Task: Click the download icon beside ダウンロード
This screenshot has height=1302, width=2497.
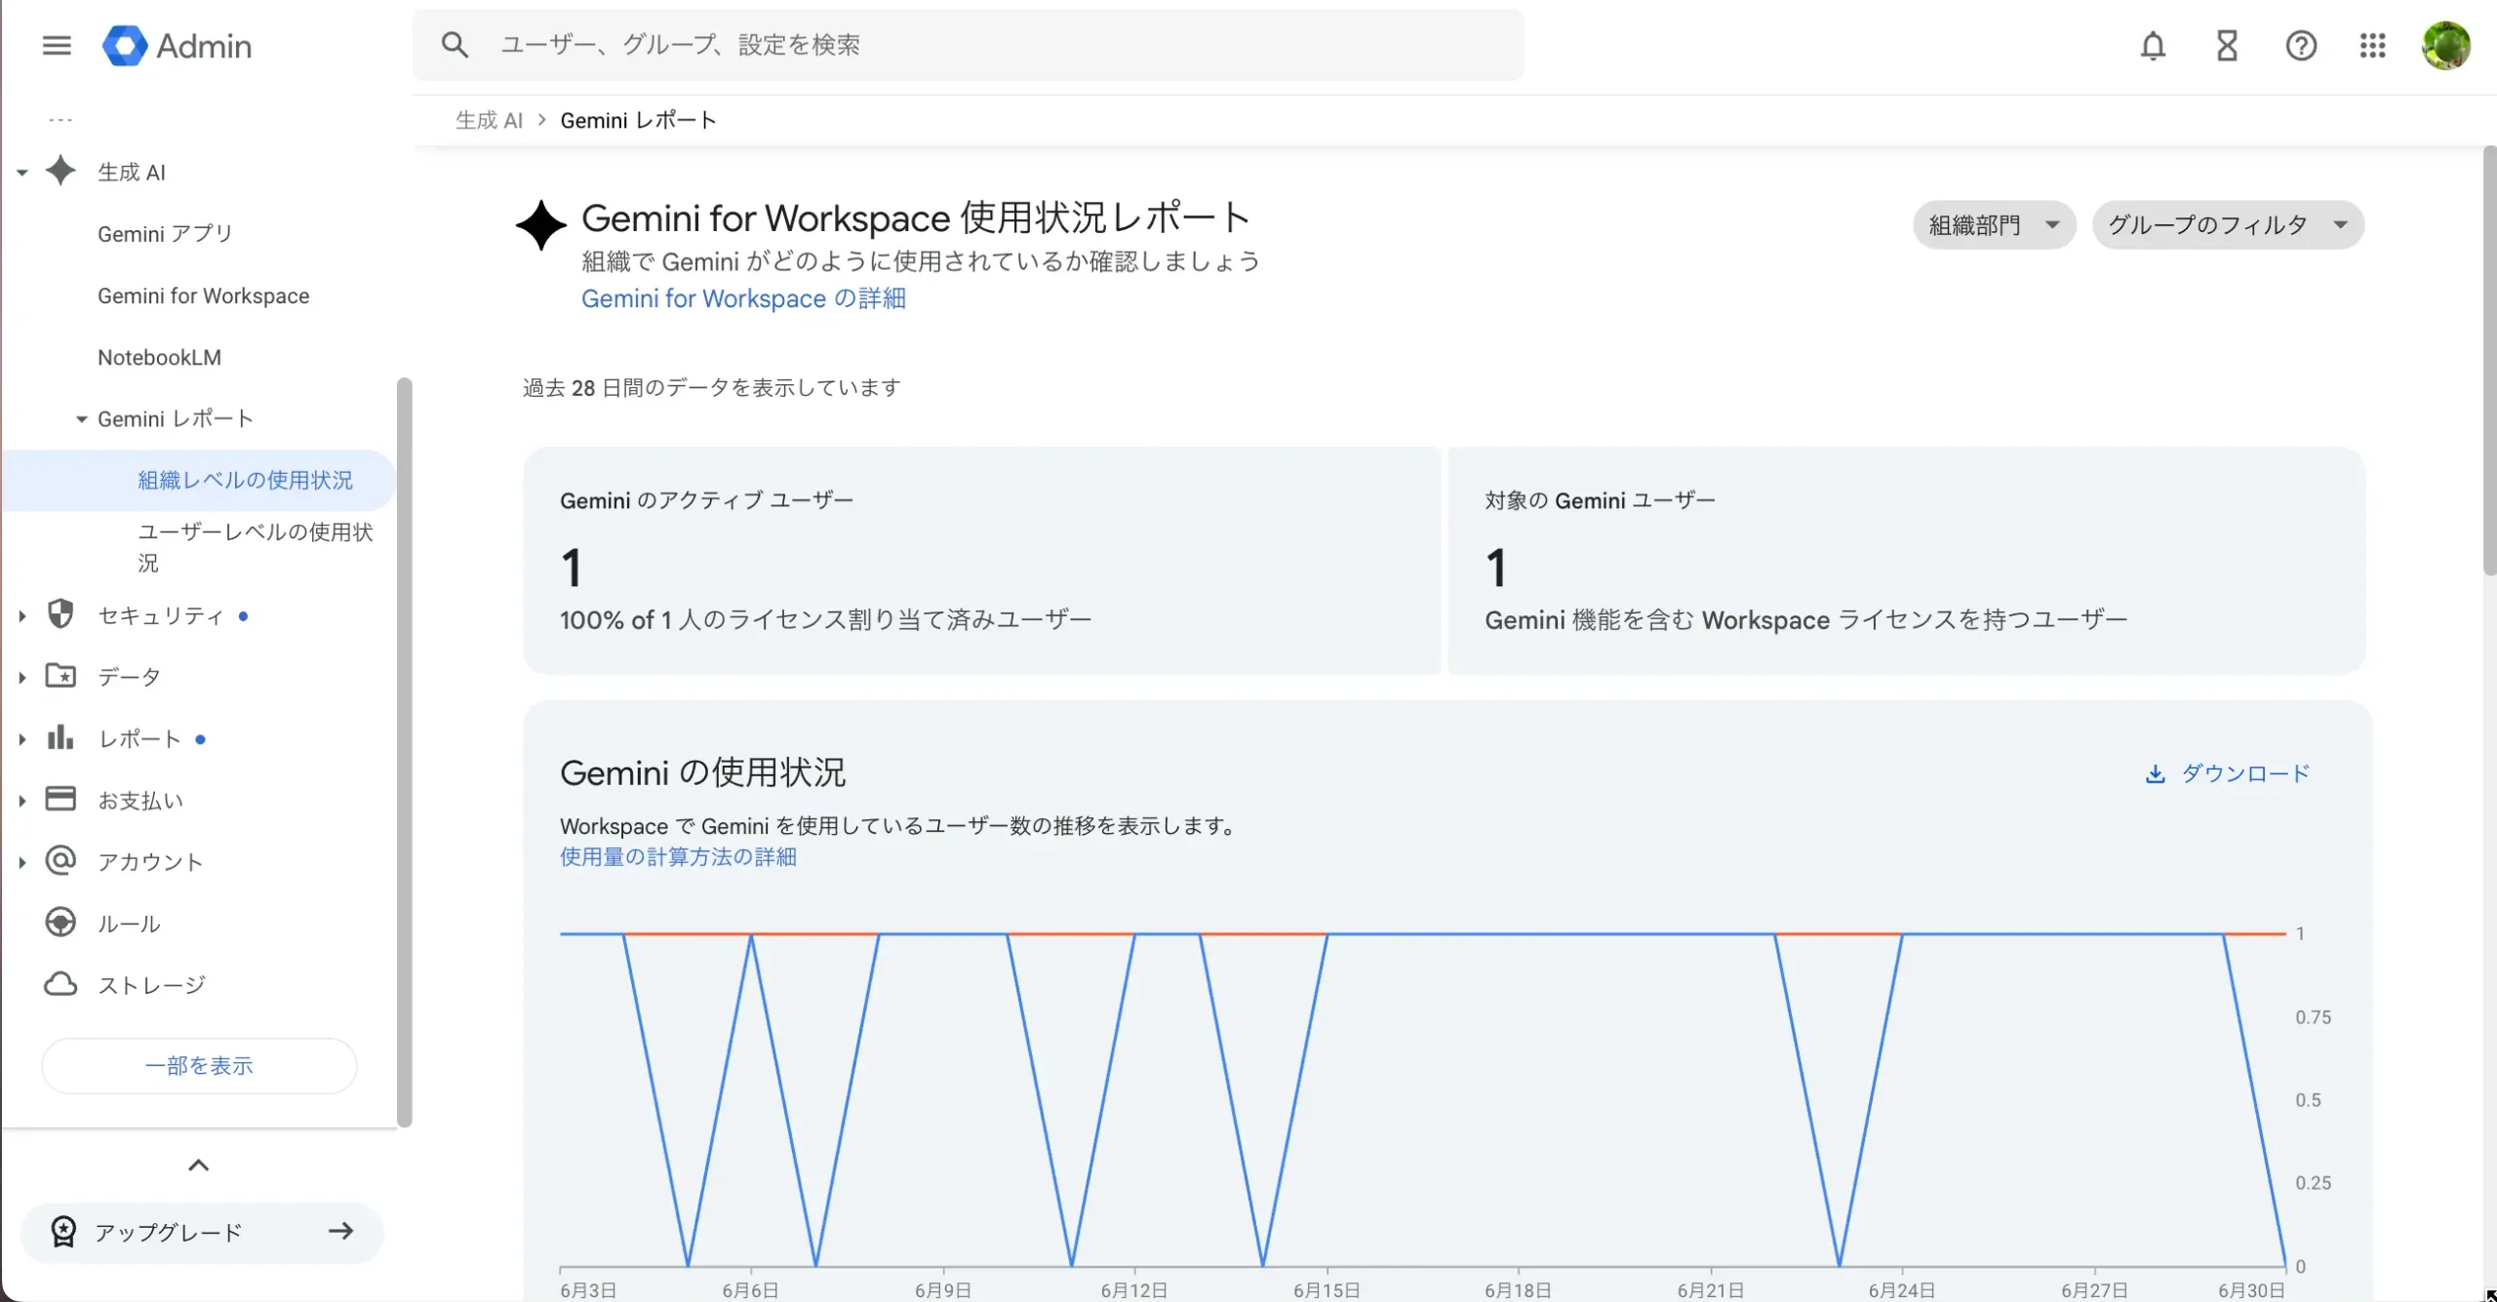Action: pyautogui.click(x=2155, y=774)
